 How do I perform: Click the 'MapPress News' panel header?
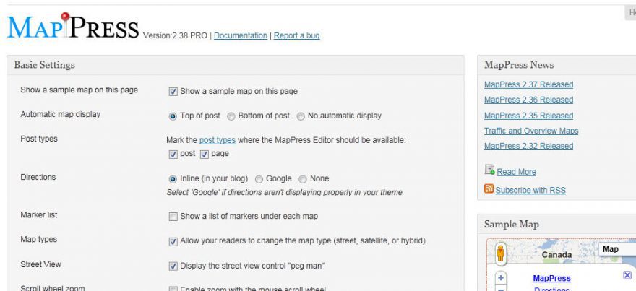tap(556, 65)
